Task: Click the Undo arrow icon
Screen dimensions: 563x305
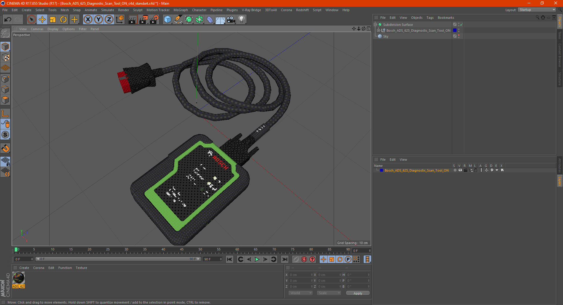Action: [x=8, y=20]
